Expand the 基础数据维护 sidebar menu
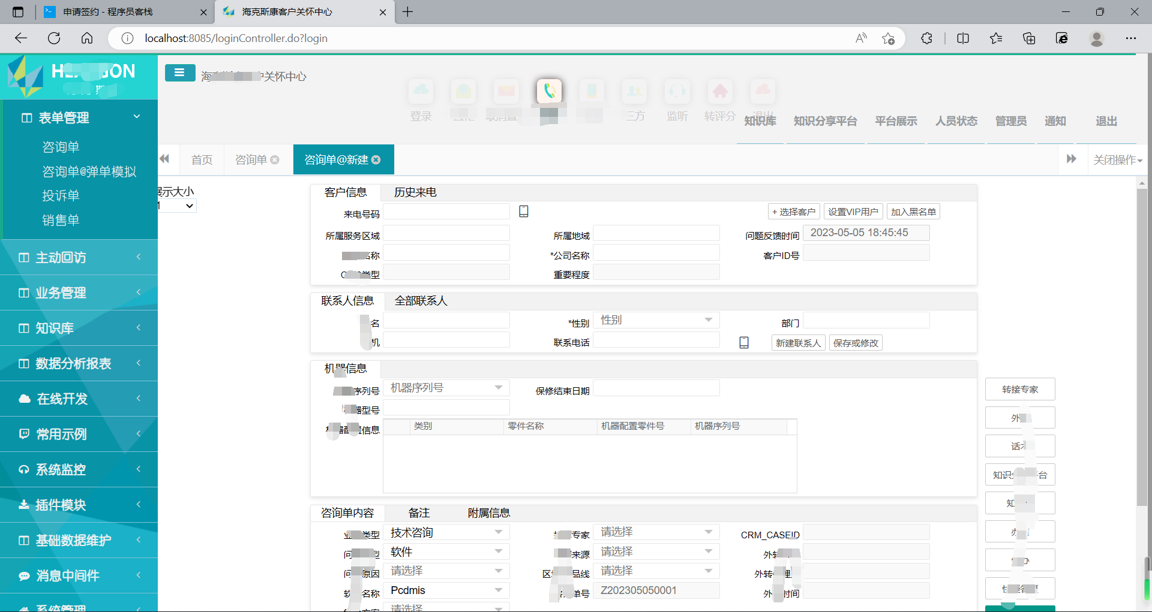Viewport: 1152px width, 612px height. point(79,540)
